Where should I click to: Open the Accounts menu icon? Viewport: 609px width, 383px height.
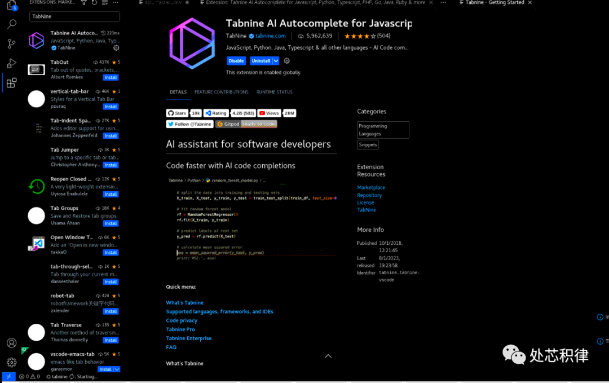[x=12, y=343]
